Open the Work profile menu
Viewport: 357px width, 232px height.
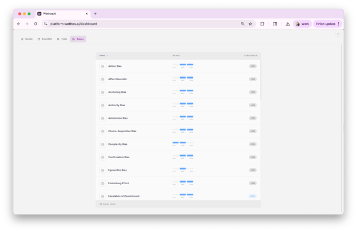coord(302,24)
